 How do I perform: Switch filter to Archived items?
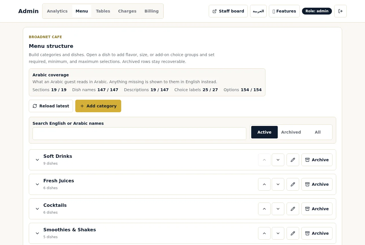pos(291,132)
